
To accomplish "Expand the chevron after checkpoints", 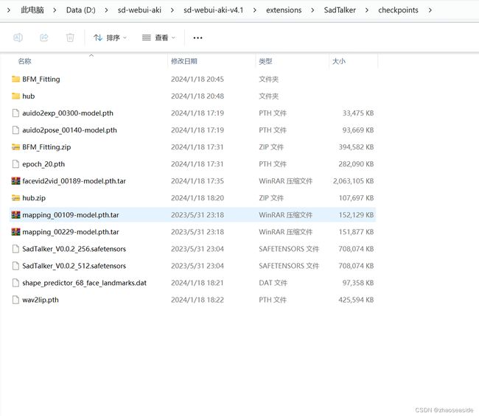I will pos(430,10).
